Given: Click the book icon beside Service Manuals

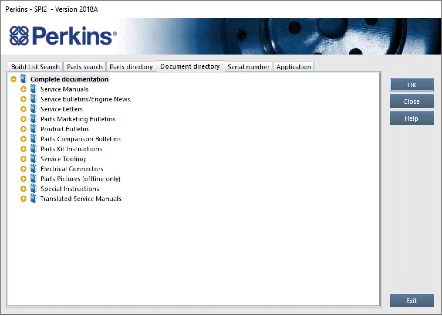Looking at the screenshot, I should tap(33, 89).
